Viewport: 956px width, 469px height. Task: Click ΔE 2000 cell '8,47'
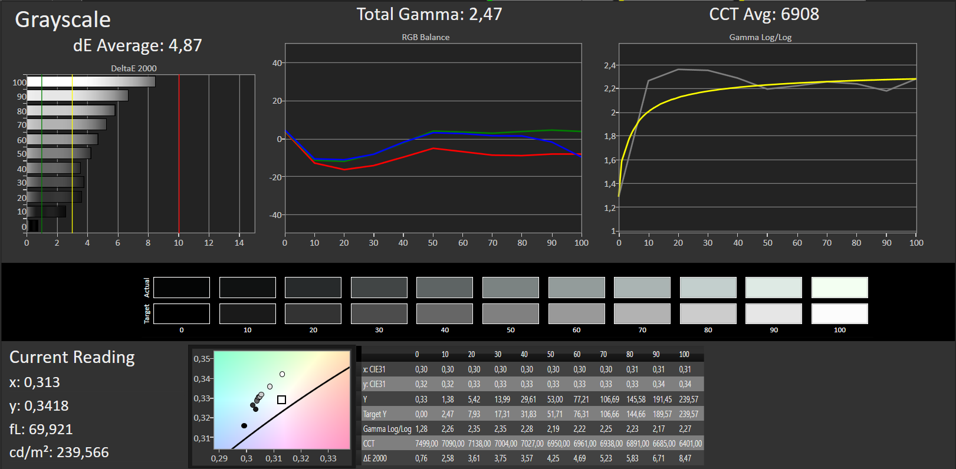point(685,458)
